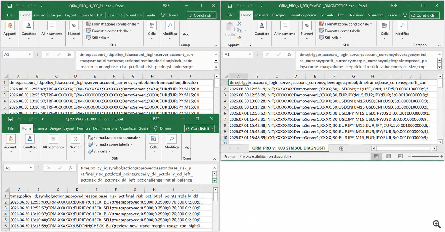Open the Quick Access Toolbar customize arrow in the top-left window
Image resolution: width=445 pixels, height=232 pixels.
[x=41, y=6]
